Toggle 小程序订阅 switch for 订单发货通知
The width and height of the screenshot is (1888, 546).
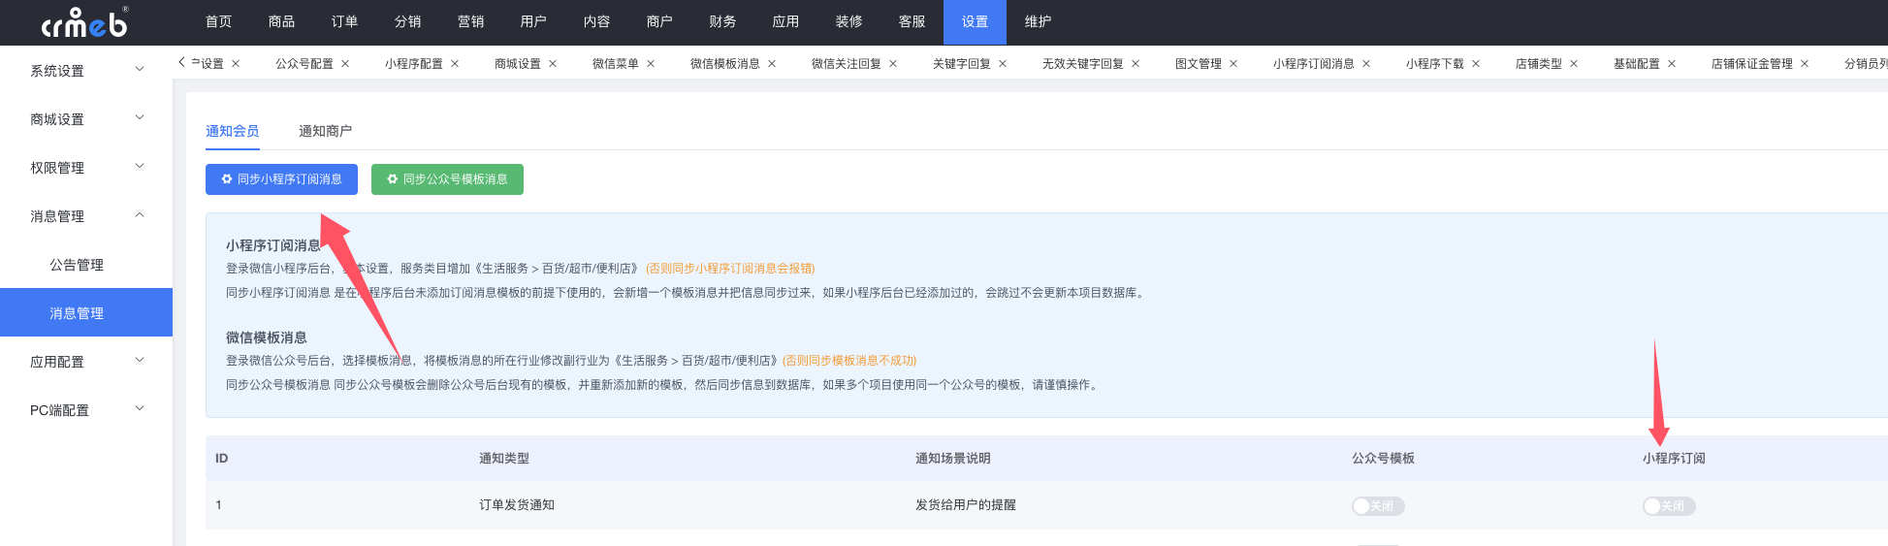[x=1669, y=506]
